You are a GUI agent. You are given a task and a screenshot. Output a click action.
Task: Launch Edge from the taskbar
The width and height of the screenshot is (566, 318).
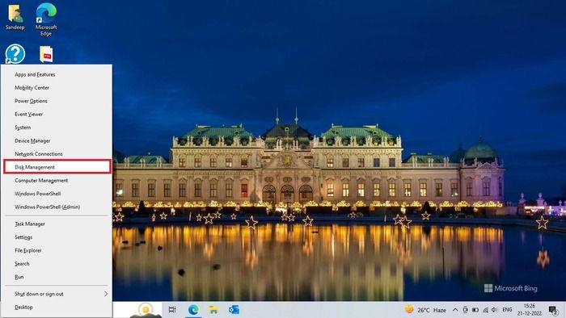tap(193, 309)
